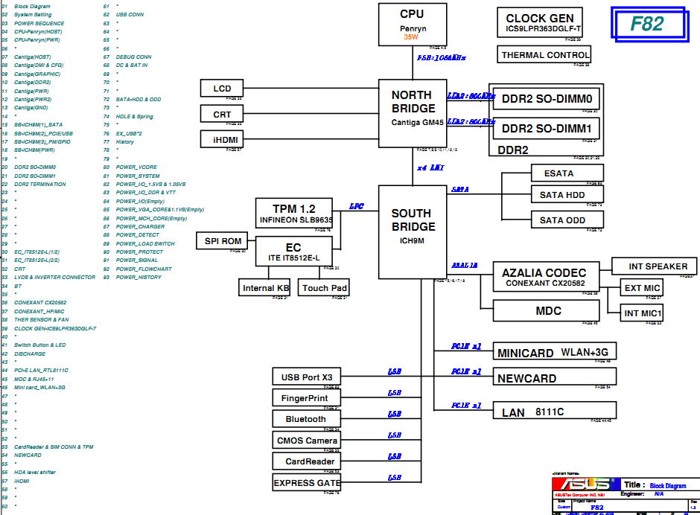This screenshot has width=700, height=515.
Task: Select the "DDR2 SO-DIMM1" memory block
Action: point(547,129)
